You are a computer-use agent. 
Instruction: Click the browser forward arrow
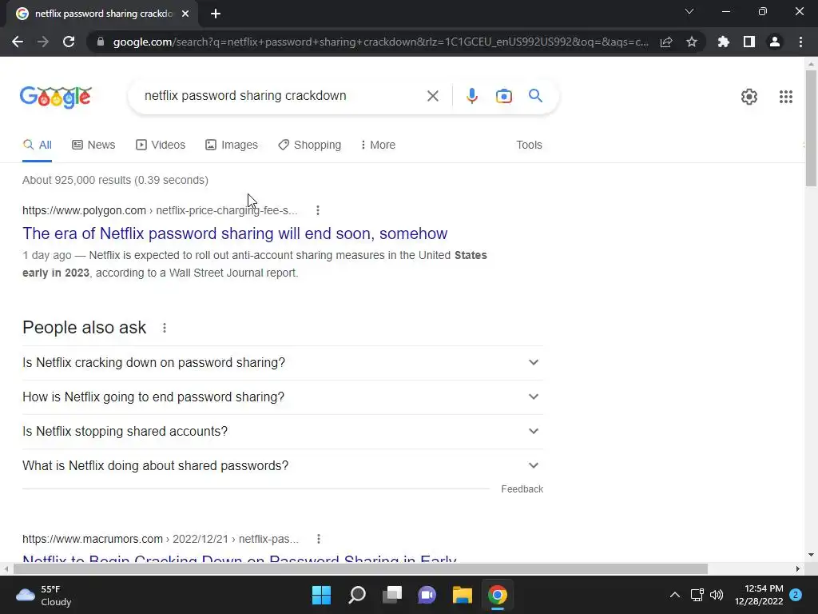43,42
